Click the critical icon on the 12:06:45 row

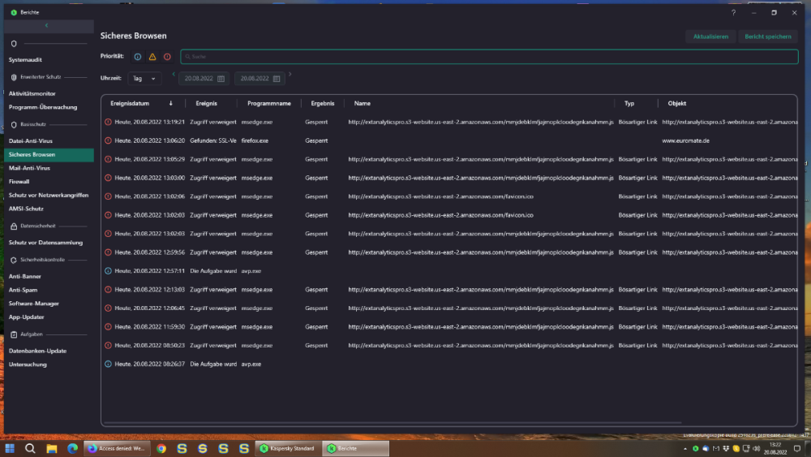[x=108, y=308]
